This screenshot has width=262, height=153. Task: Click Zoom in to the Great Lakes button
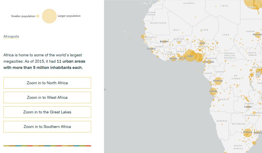pyautogui.click(x=47, y=112)
